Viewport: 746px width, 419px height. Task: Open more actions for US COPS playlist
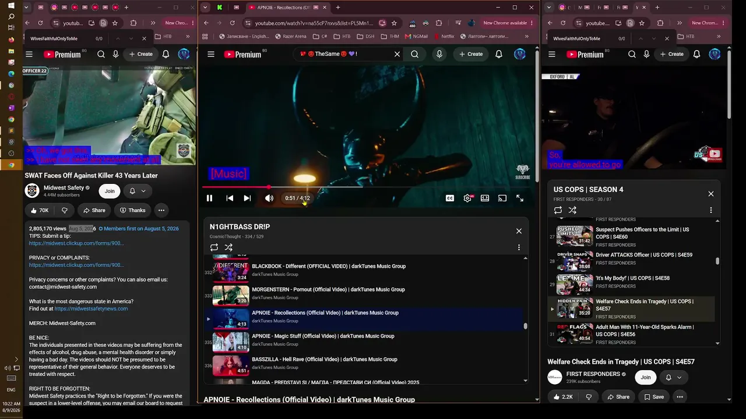point(711,210)
